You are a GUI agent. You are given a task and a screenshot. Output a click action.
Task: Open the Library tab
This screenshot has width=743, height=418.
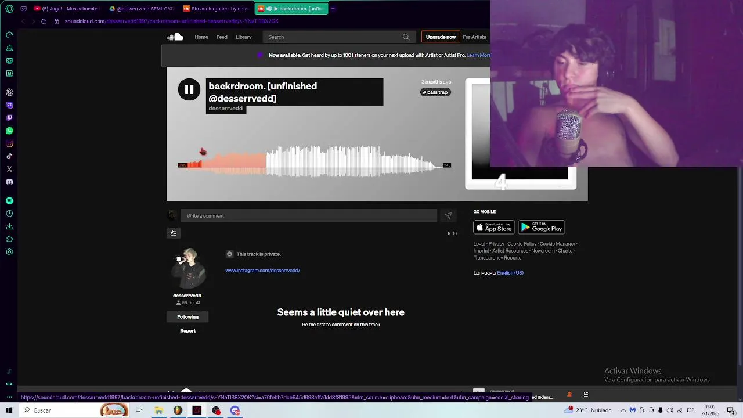[243, 37]
